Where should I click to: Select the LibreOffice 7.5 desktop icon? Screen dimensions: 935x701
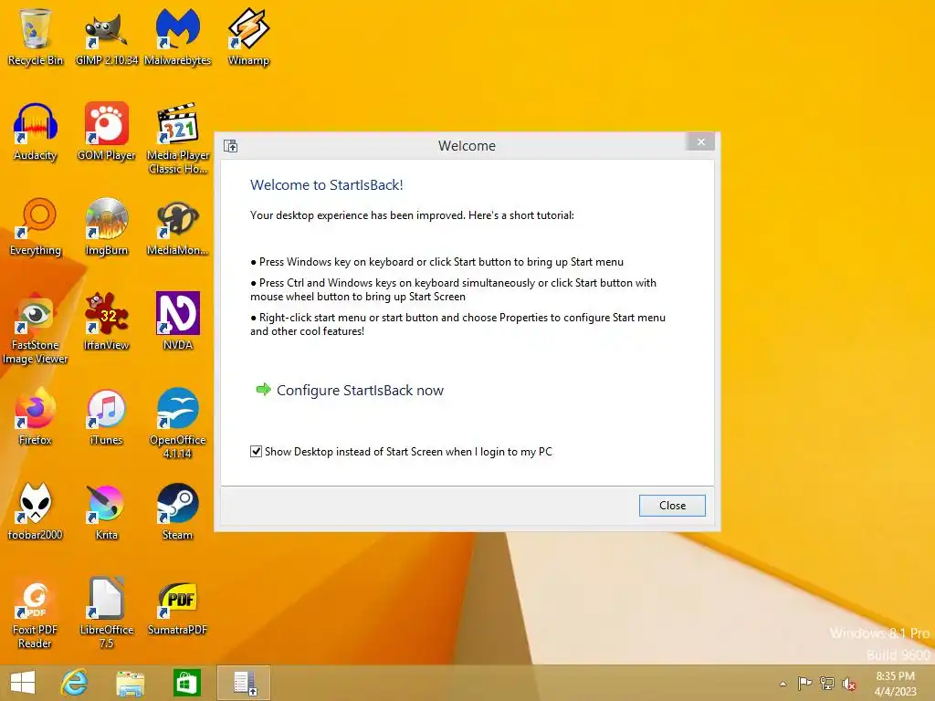(106, 612)
